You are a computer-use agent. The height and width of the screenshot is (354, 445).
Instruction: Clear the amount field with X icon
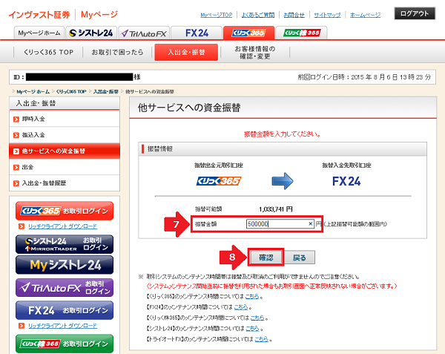(x=310, y=224)
